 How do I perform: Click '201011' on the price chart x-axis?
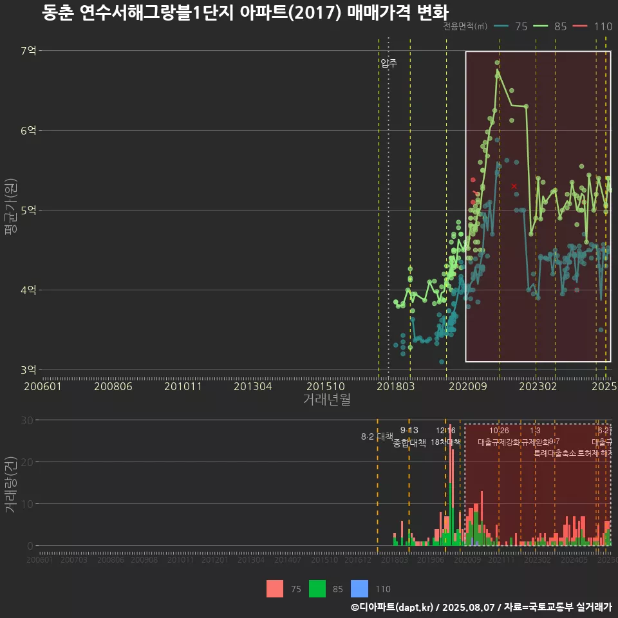click(183, 386)
